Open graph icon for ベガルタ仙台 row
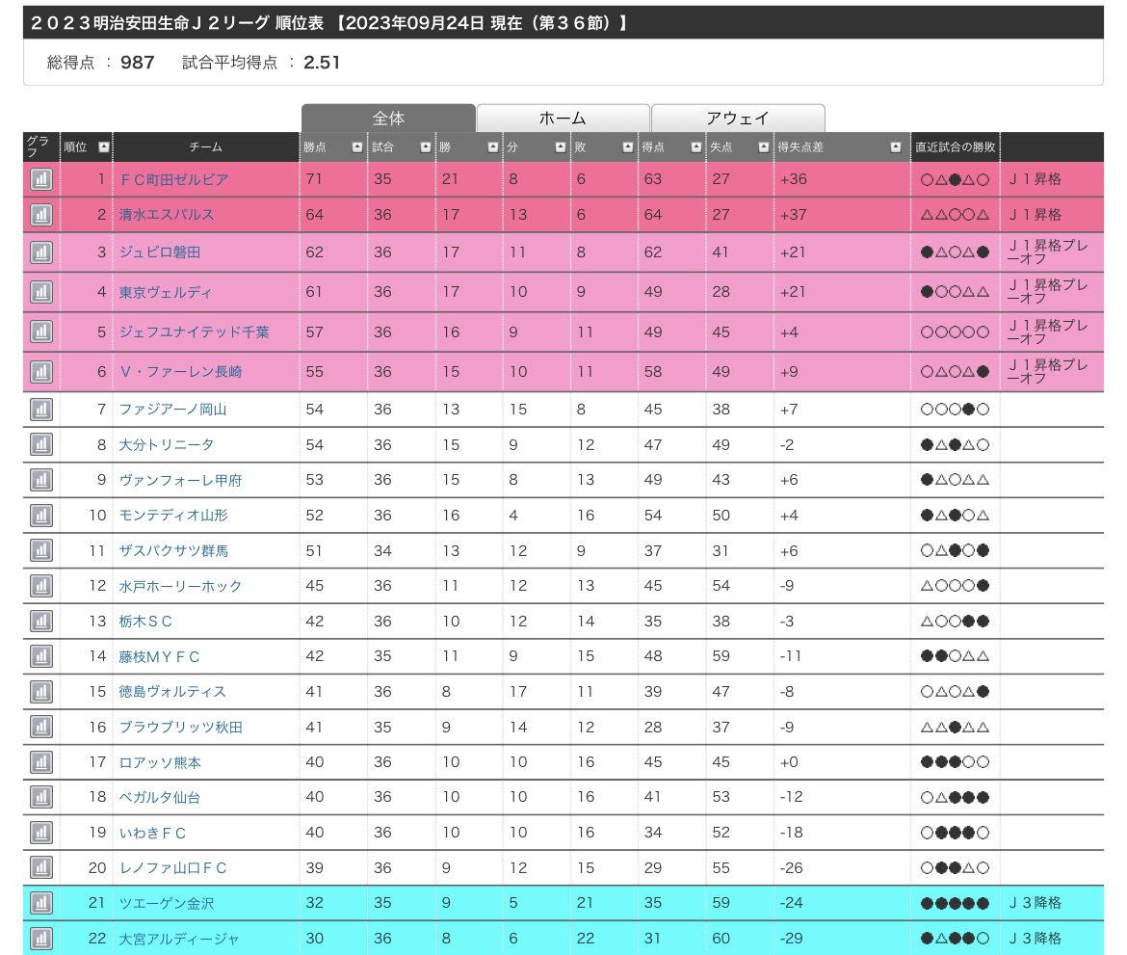The height and width of the screenshot is (955, 1127). click(x=40, y=798)
